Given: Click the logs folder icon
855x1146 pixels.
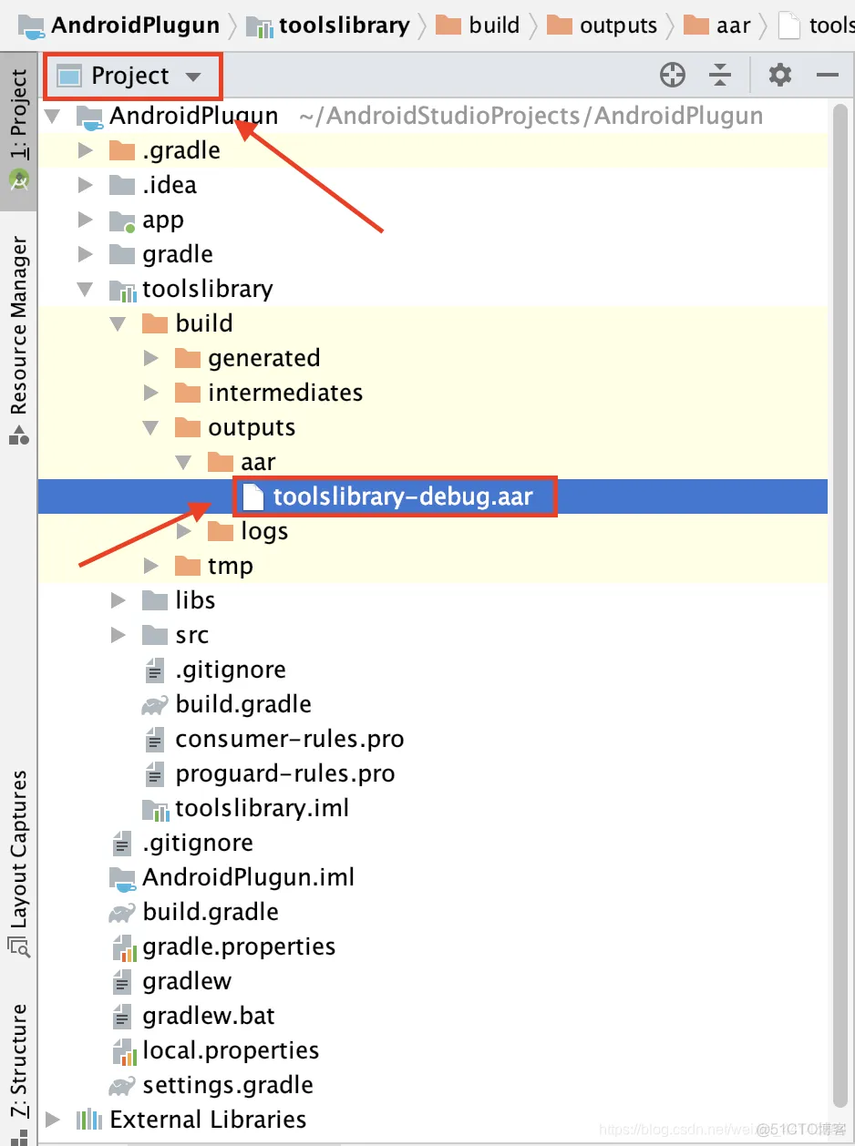Looking at the screenshot, I should (221, 531).
